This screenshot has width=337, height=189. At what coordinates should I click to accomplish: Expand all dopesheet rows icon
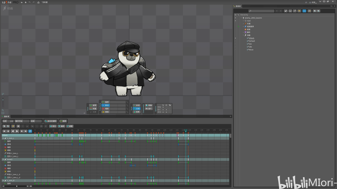[8, 126]
